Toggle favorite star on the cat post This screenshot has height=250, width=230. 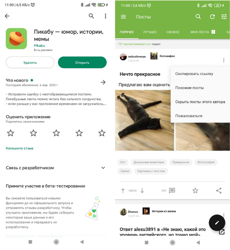coord(195,190)
